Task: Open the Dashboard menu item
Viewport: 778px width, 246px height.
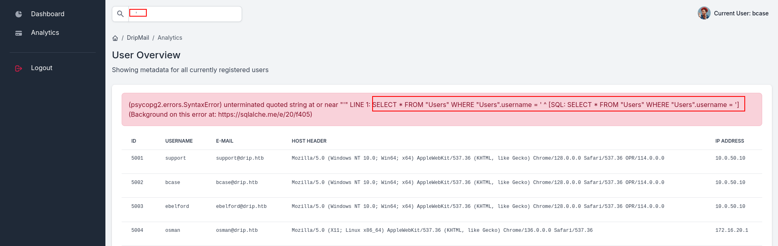Action: pyautogui.click(x=47, y=14)
